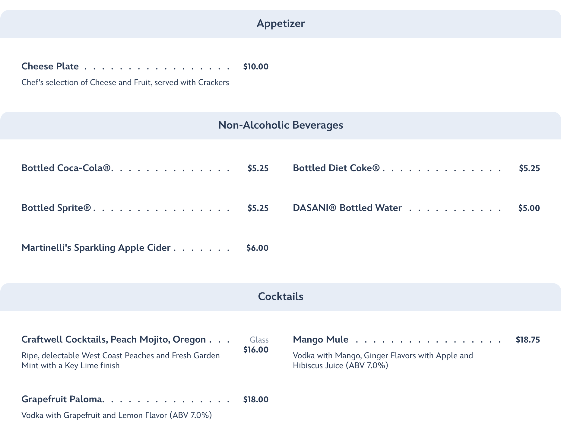564x434 pixels.
Task: Click the Bottled Sprite item name
Action: pyautogui.click(x=56, y=208)
